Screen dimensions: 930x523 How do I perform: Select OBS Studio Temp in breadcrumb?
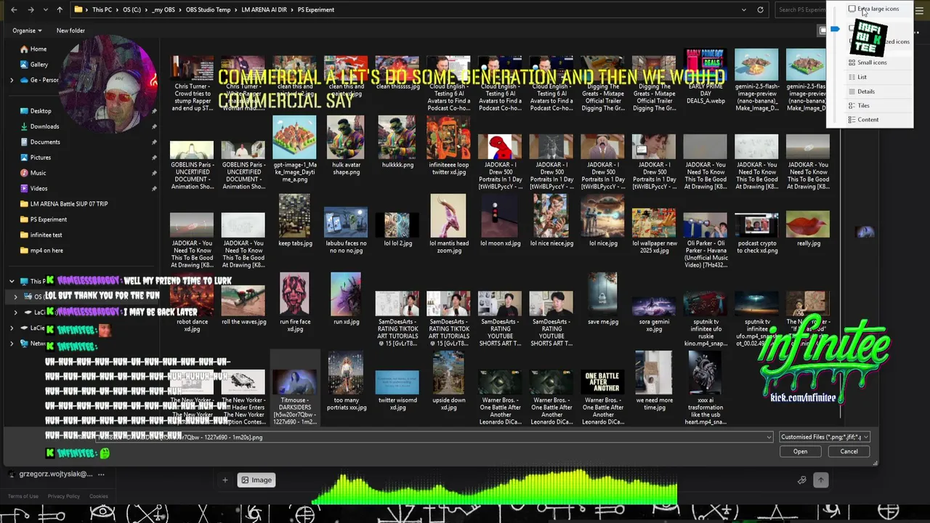(208, 9)
